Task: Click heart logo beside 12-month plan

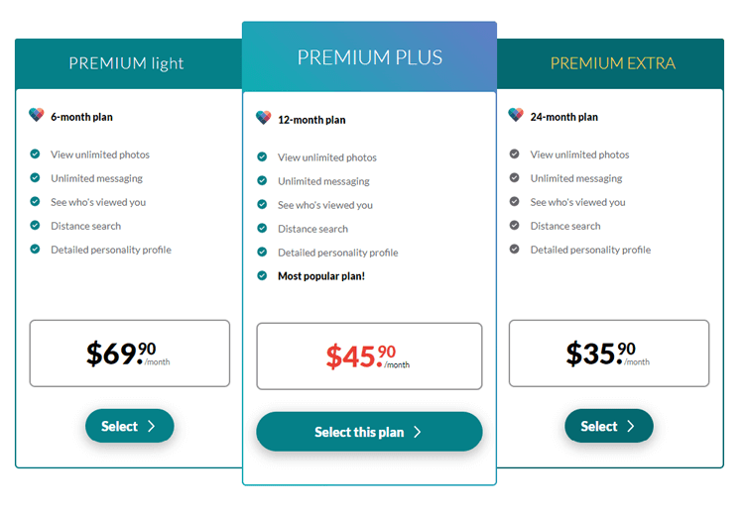Action: [x=263, y=118]
